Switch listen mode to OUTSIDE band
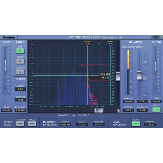The width and height of the screenshot is (163, 163). (x=20, y=72)
